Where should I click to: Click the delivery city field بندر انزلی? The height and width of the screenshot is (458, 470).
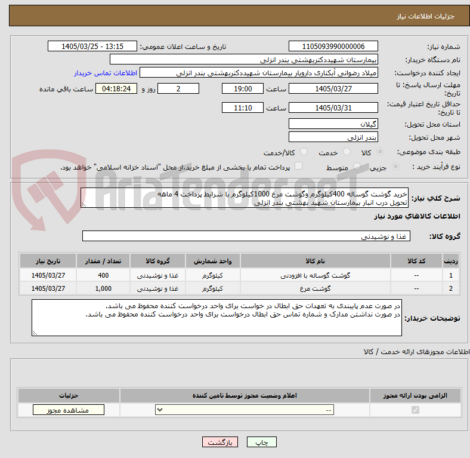tap(333, 137)
